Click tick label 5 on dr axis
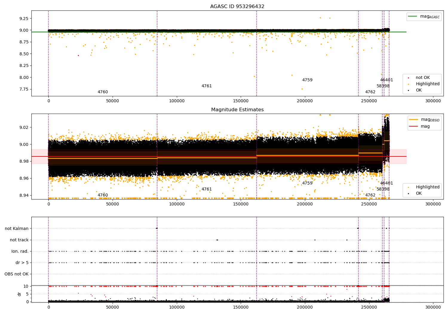The height and width of the screenshot is (314, 448). pyautogui.click(x=27, y=294)
